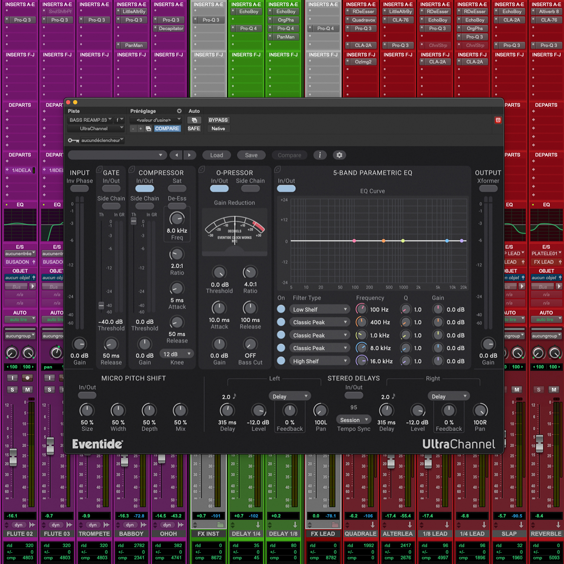Click the Input Gain knob
Screen dimensions: 564x564
tap(79, 344)
